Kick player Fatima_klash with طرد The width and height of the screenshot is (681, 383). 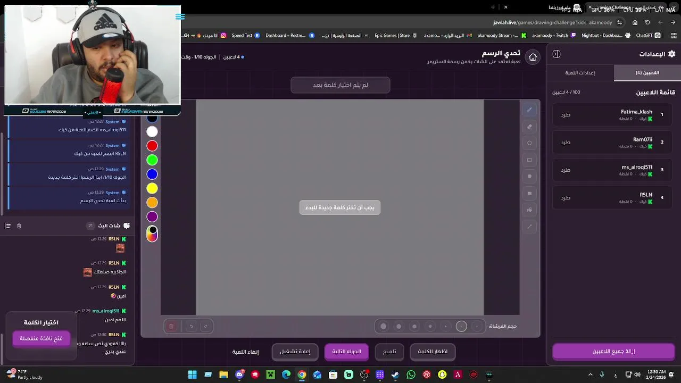click(x=566, y=114)
